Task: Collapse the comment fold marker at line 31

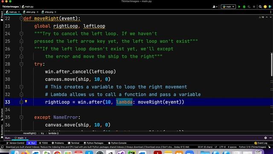Action: 21,87
